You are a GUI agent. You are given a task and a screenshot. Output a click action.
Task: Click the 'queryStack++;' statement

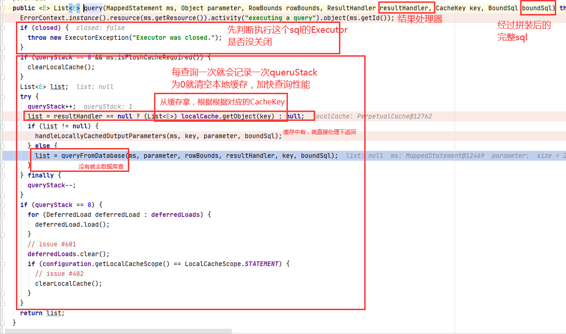[x=52, y=106]
